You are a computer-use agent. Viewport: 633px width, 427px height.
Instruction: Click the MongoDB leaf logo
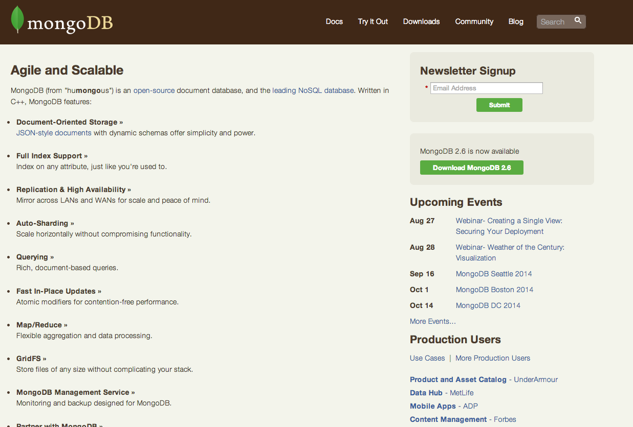coord(17,20)
